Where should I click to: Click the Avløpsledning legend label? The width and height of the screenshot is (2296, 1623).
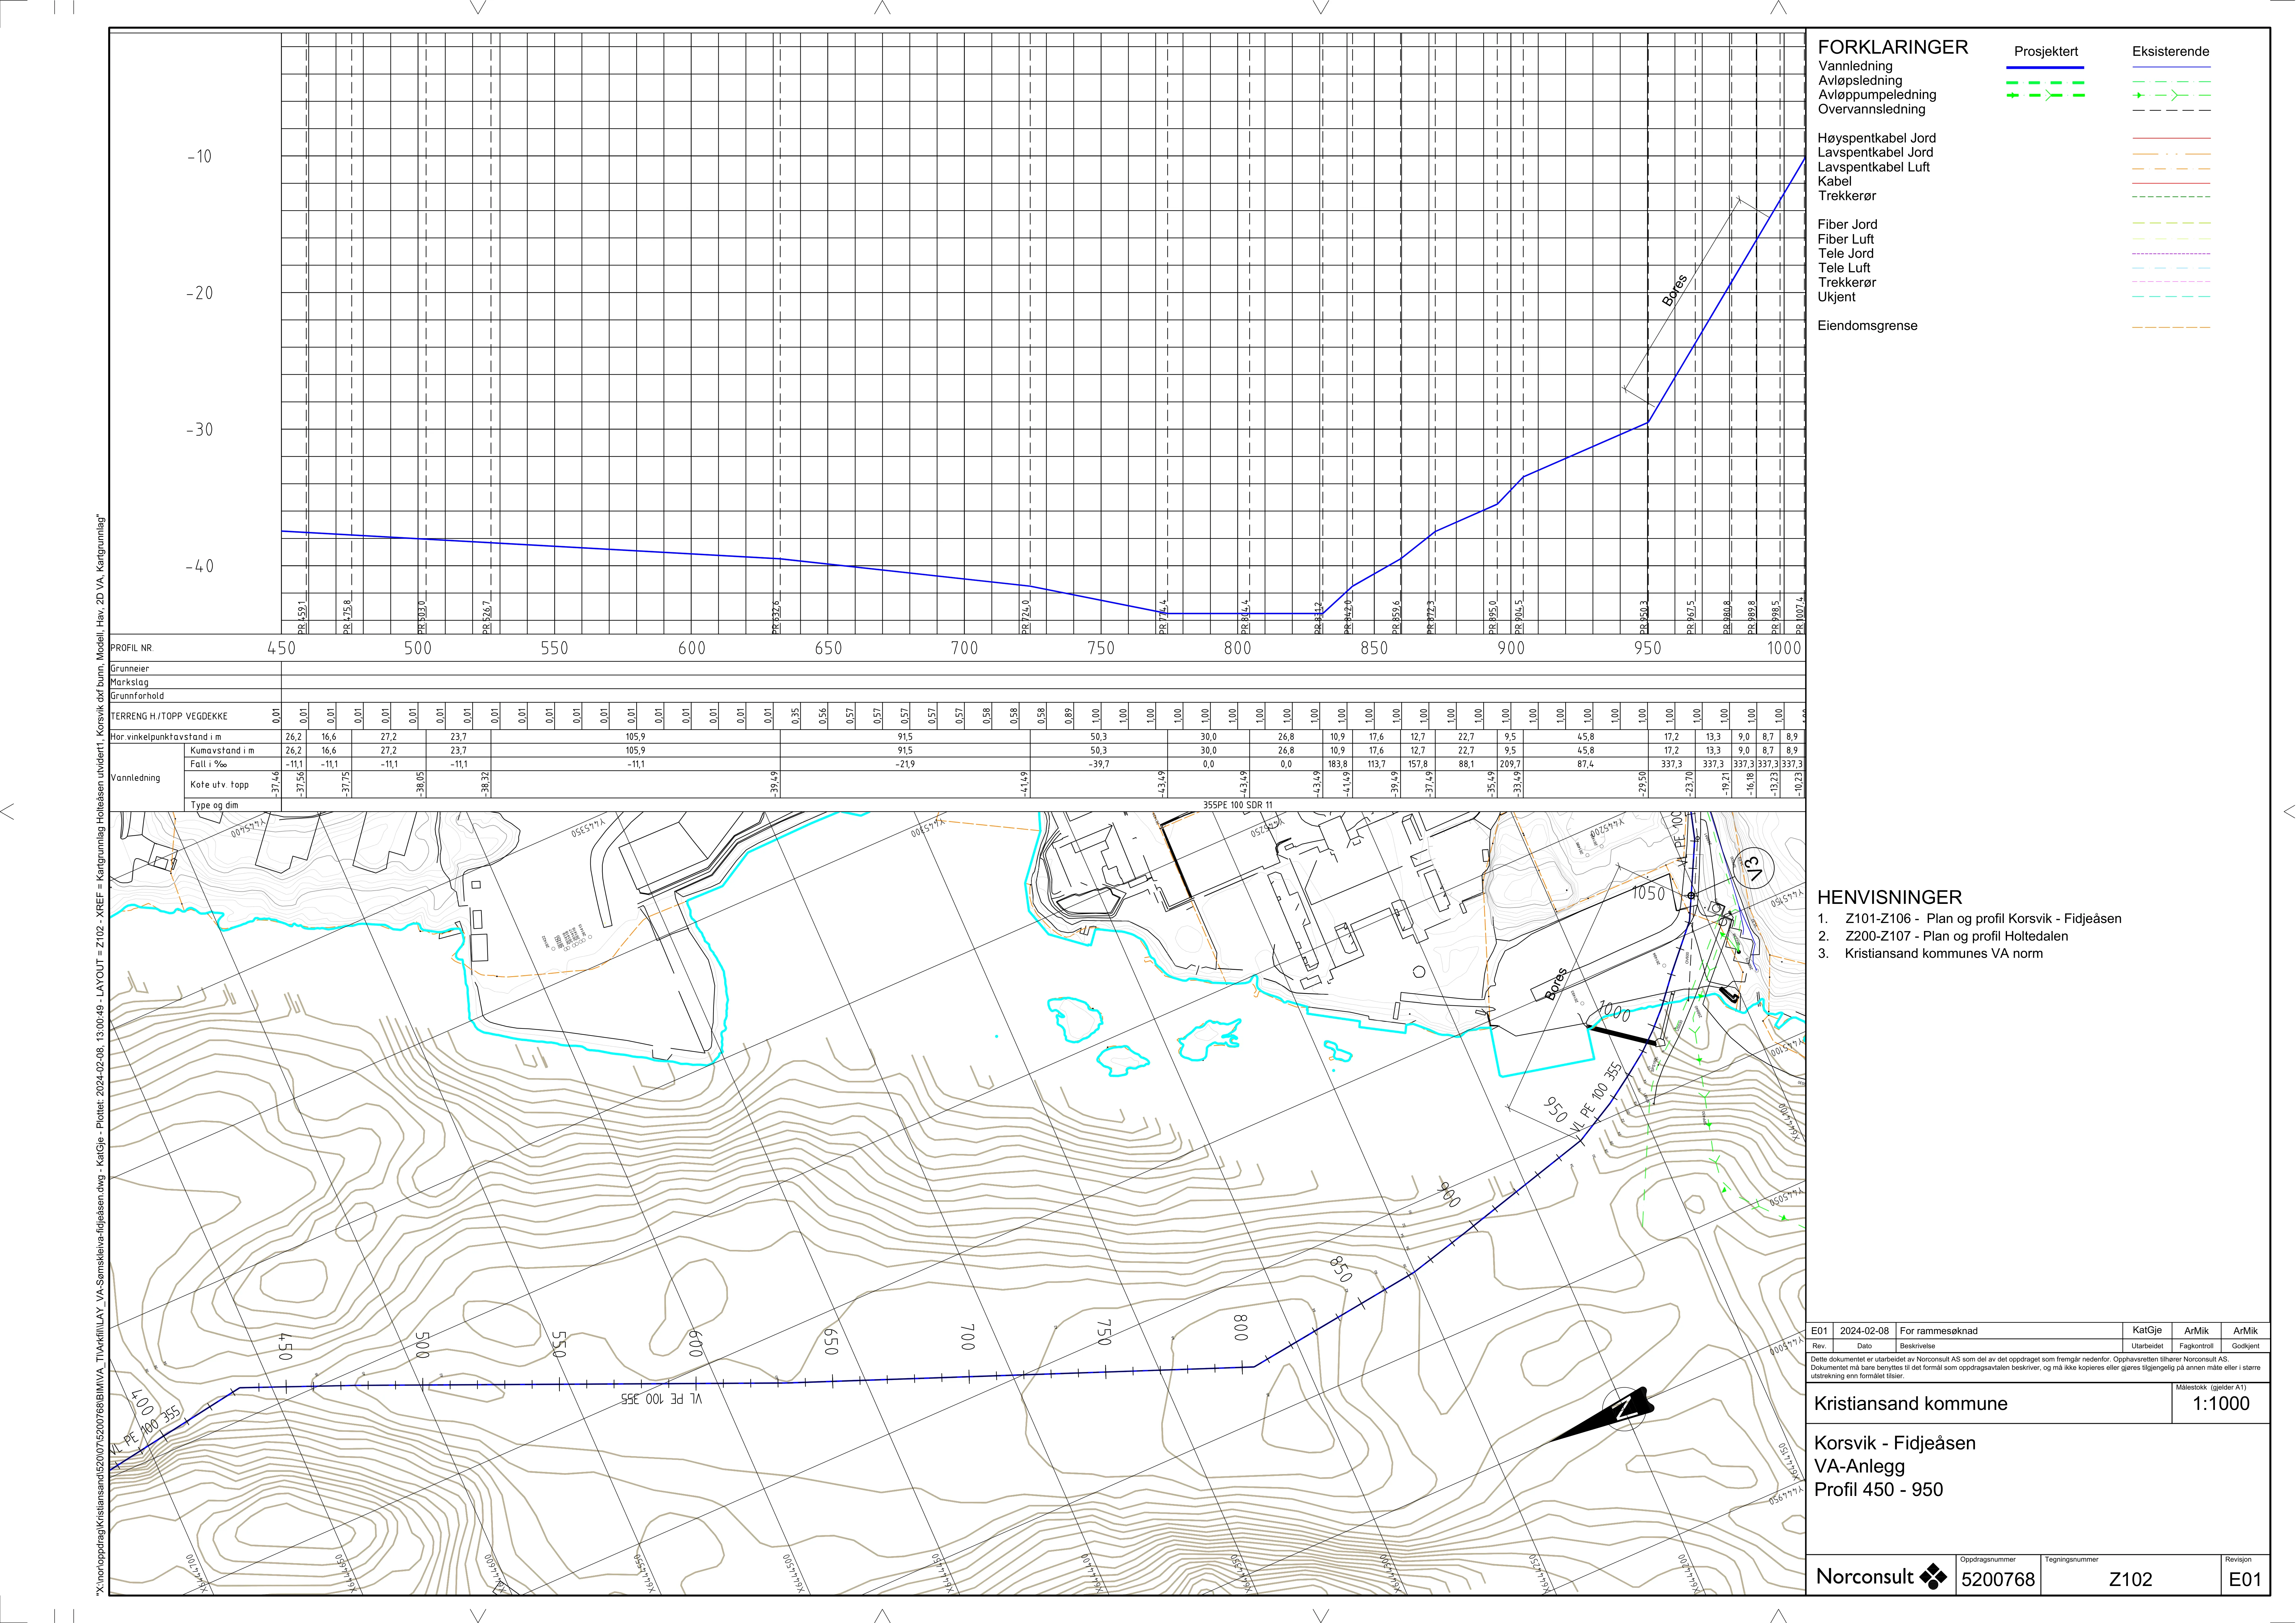[1860, 81]
